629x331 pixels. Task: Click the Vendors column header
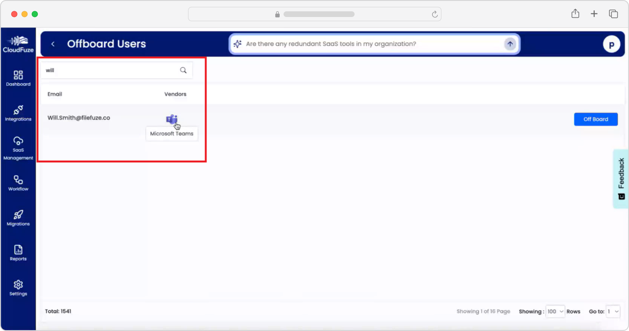[x=175, y=94]
